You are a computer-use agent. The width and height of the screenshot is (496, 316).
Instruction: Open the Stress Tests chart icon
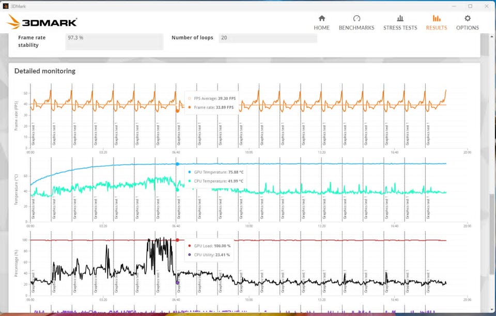pyautogui.click(x=400, y=18)
